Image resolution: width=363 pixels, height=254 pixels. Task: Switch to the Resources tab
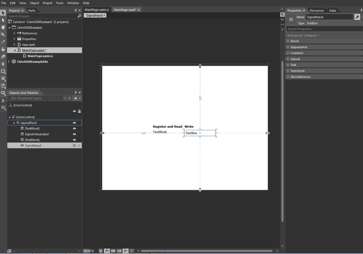(x=317, y=11)
